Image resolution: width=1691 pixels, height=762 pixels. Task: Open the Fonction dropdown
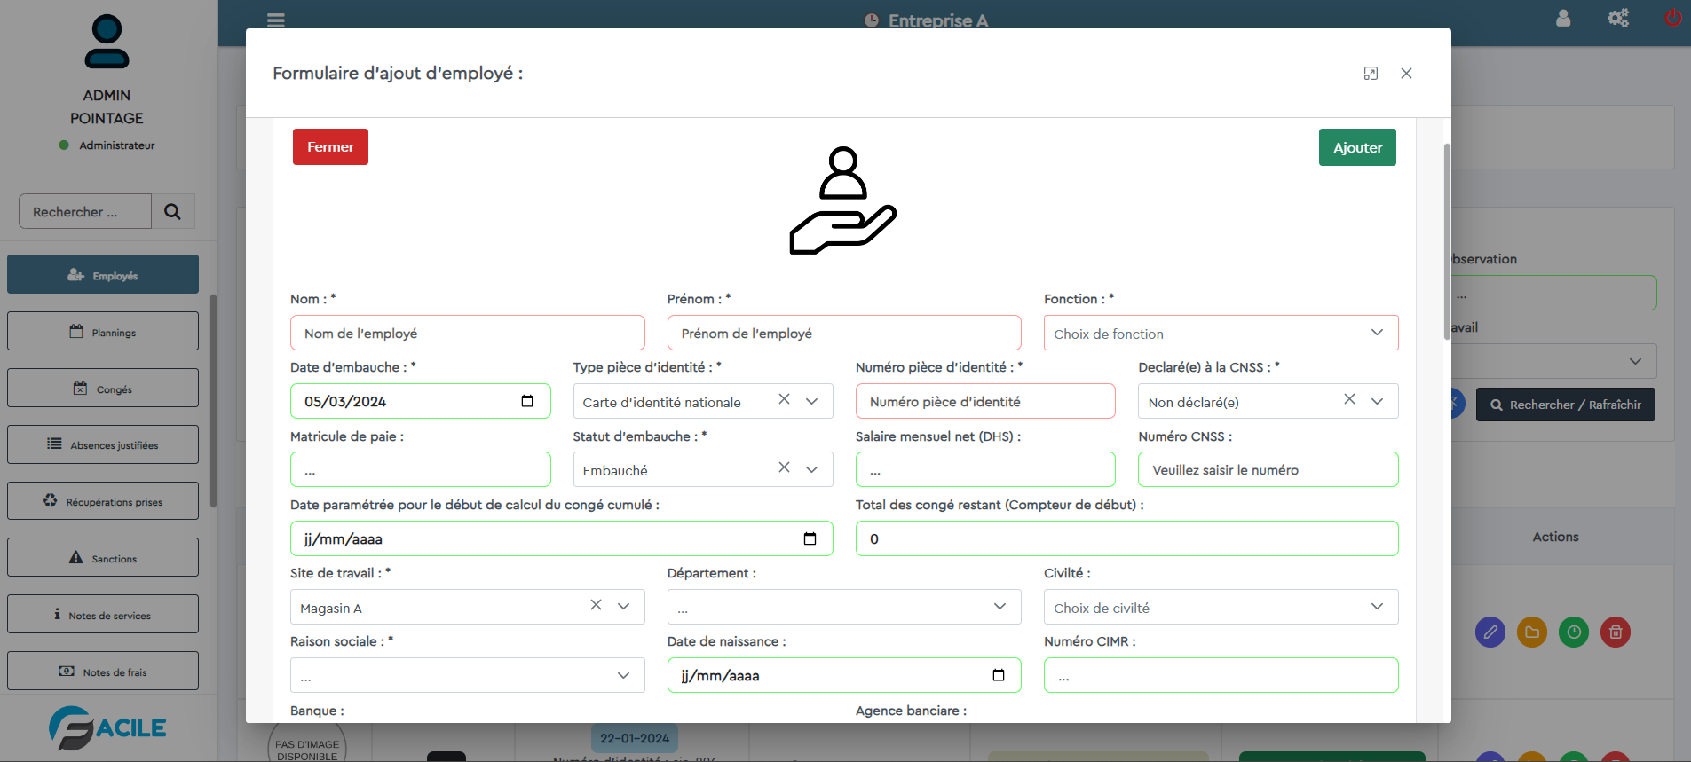[x=1221, y=334]
